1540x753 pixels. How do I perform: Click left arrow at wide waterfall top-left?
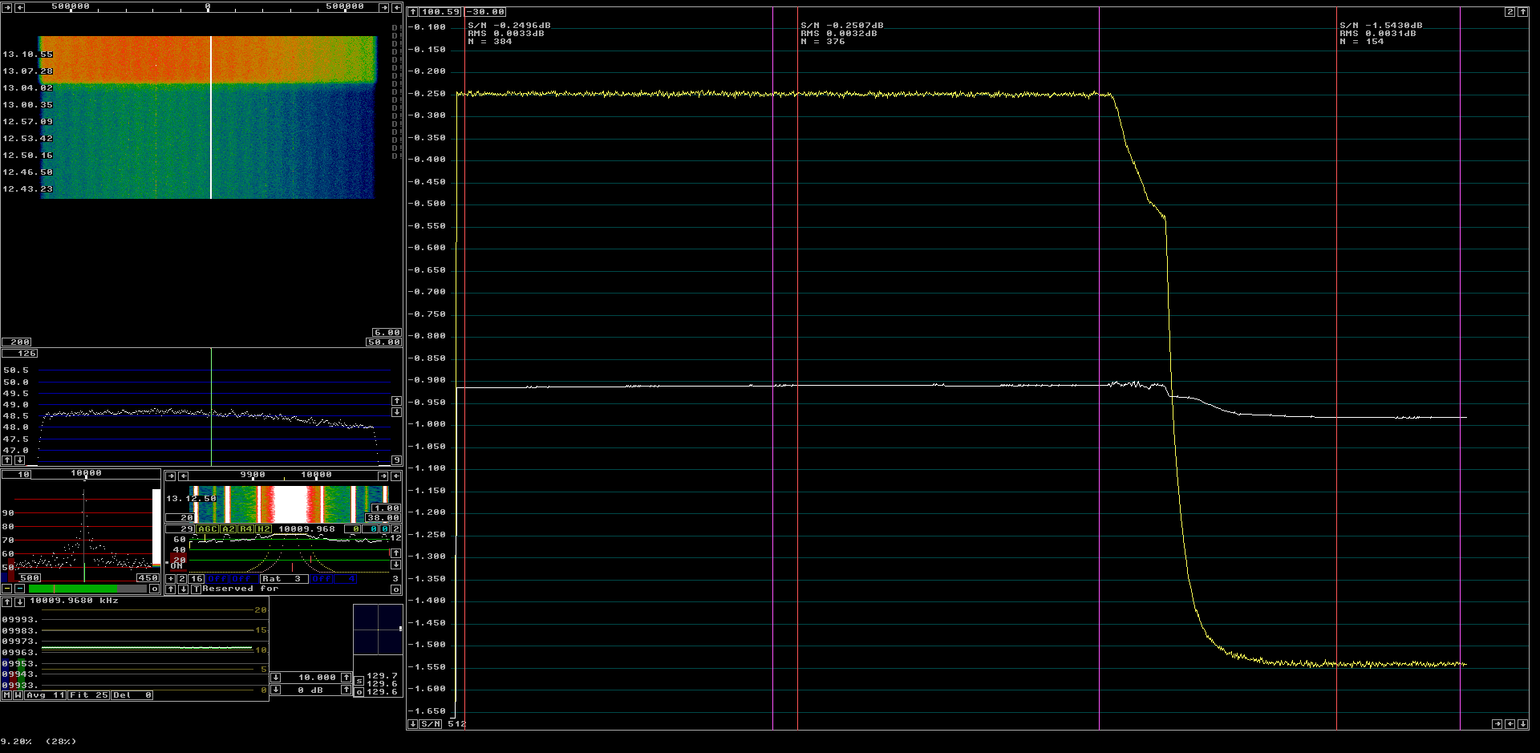coord(19,7)
